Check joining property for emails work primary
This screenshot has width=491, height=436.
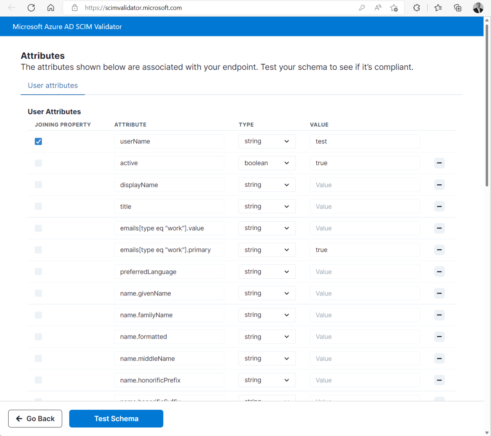(x=38, y=250)
